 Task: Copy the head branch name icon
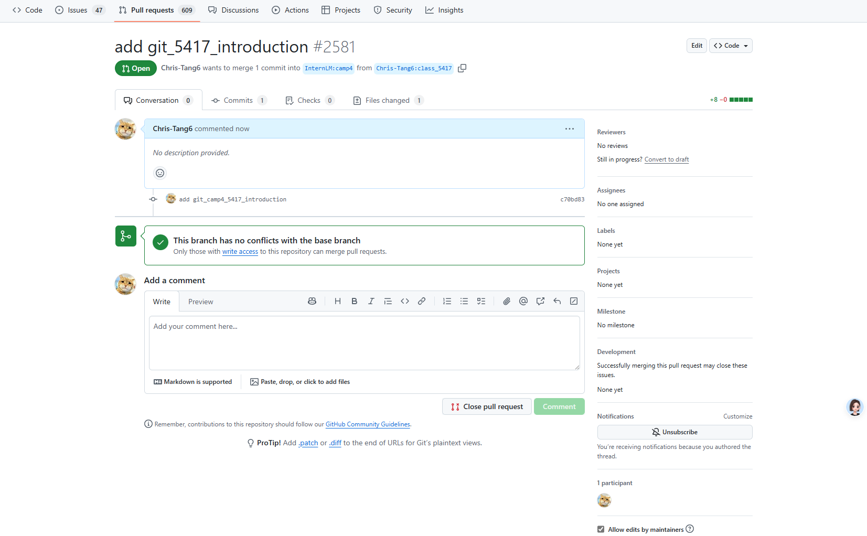click(462, 68)
